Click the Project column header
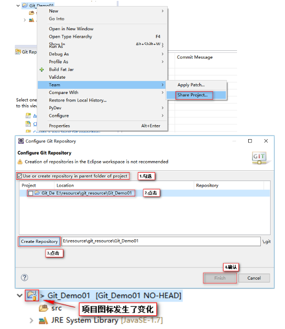This screenshot has width=285, height=329. coord(29,186)
